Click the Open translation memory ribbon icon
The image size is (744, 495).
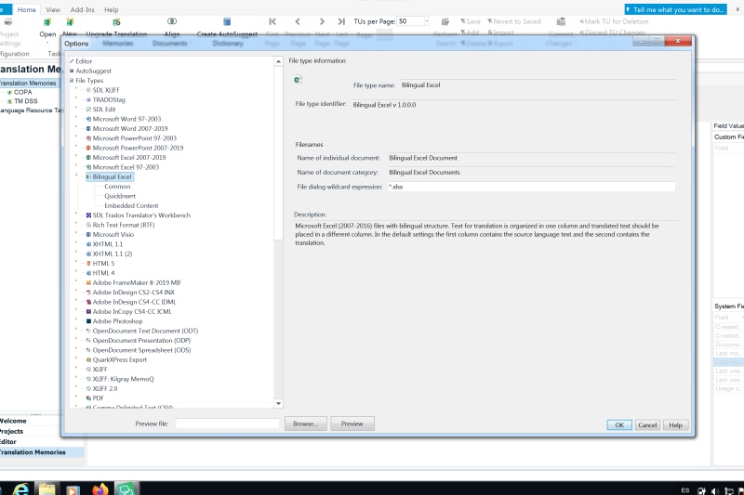(47, 21)
